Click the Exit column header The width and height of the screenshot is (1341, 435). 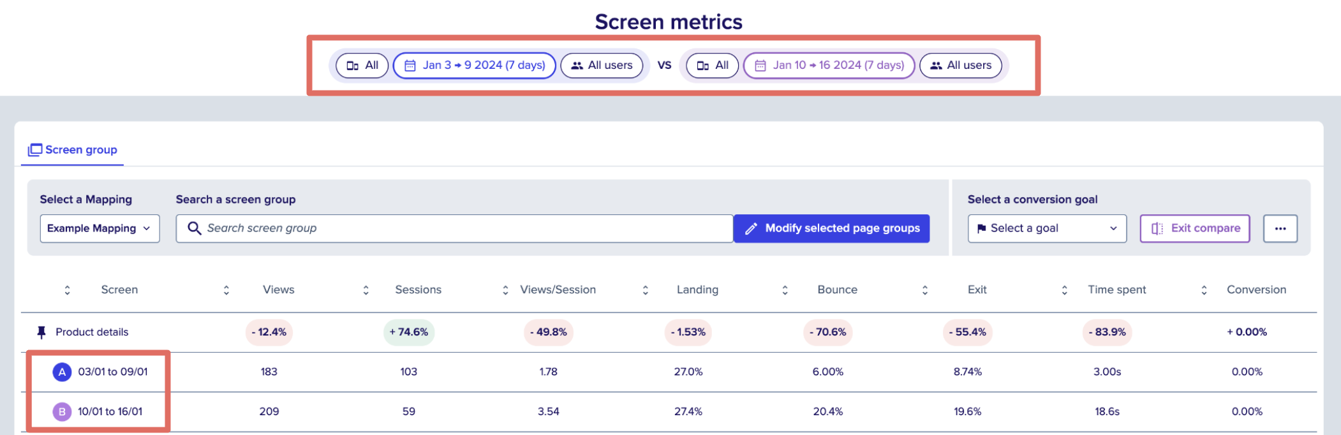[977, 290]
